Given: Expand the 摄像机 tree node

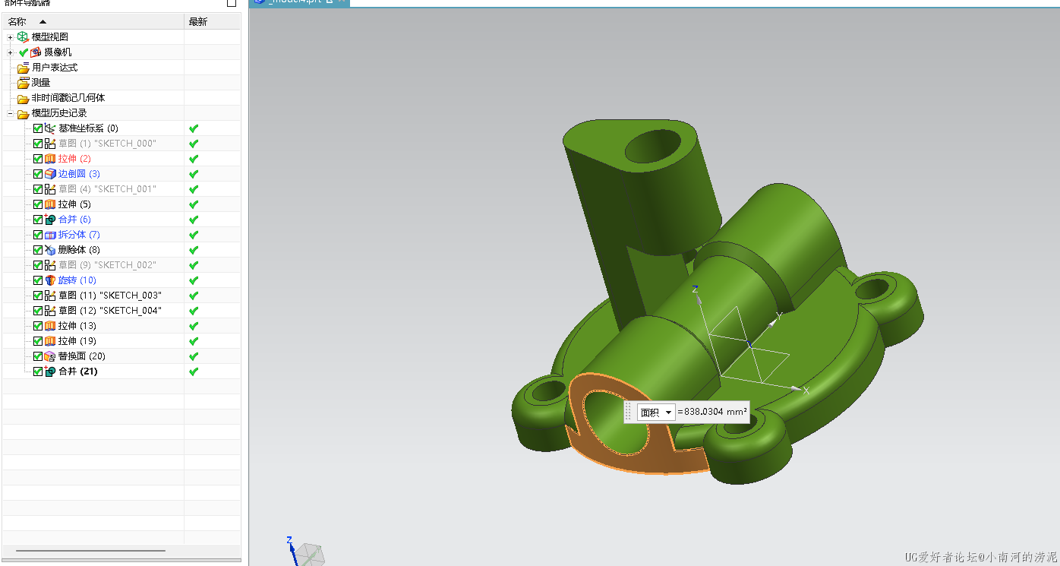Looking at the screenshot, I should 10,52.
